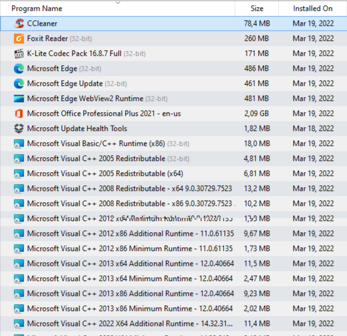Click the Visual C++ 2012 x86 Additional Runtime icon
The height and width of the screenshot is (336, 347).
pos(19,234)
